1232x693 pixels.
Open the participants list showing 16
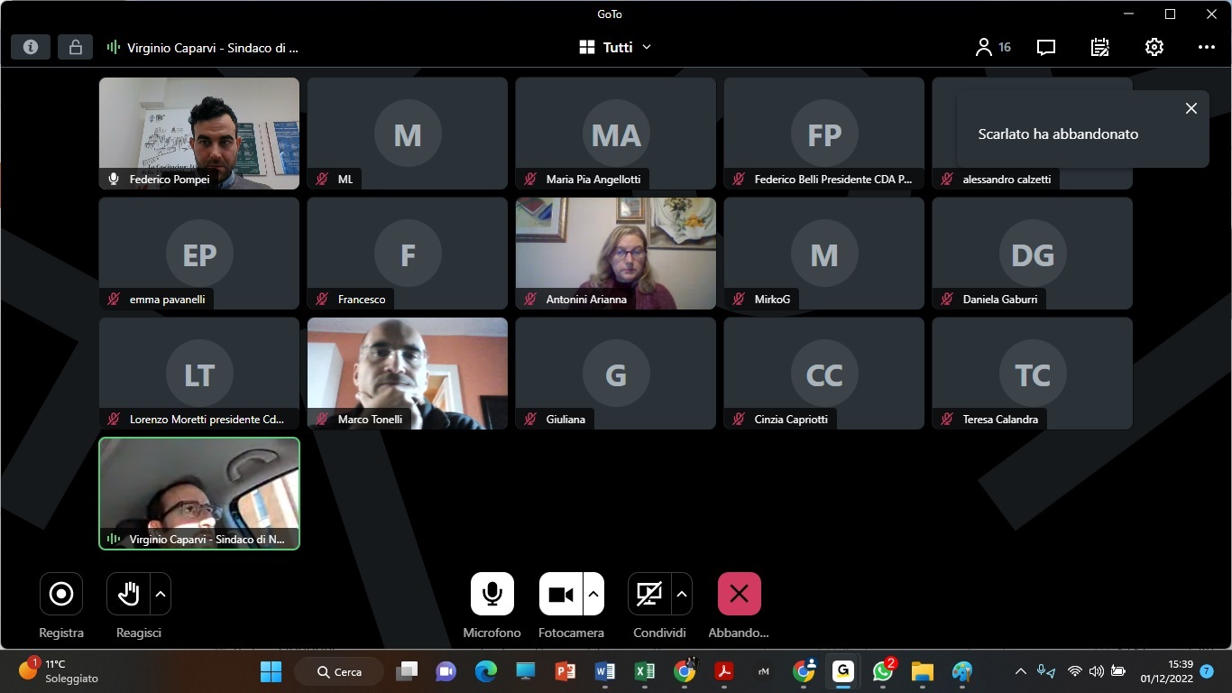pyautogui.click(x=993, y=48)
